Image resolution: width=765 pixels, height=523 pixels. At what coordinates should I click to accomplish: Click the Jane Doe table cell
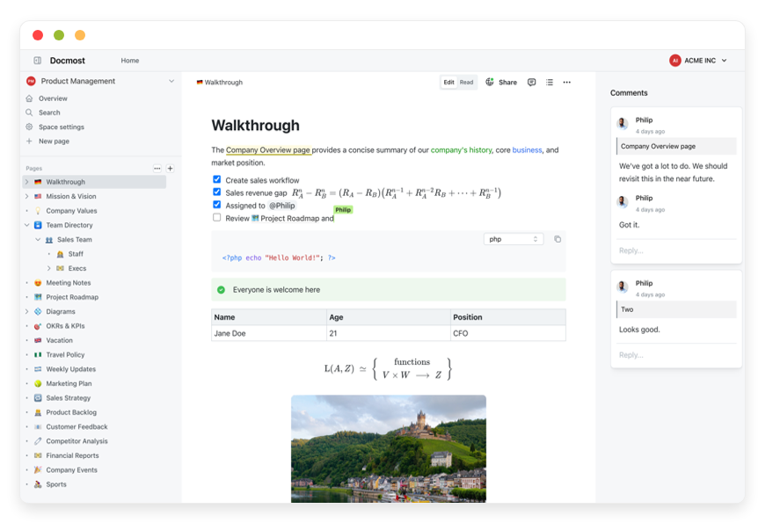[269, 333]
